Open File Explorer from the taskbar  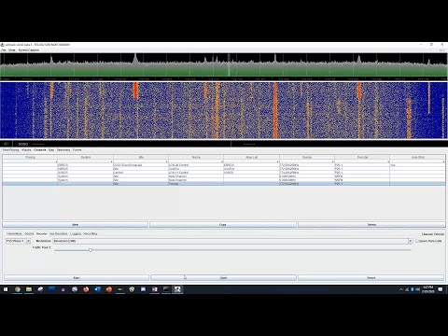29,289
